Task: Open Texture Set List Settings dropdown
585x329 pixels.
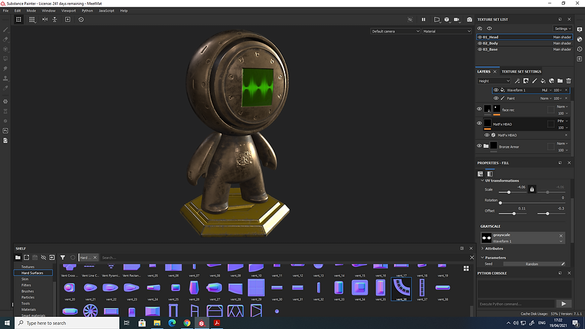Action: point(563,28)
